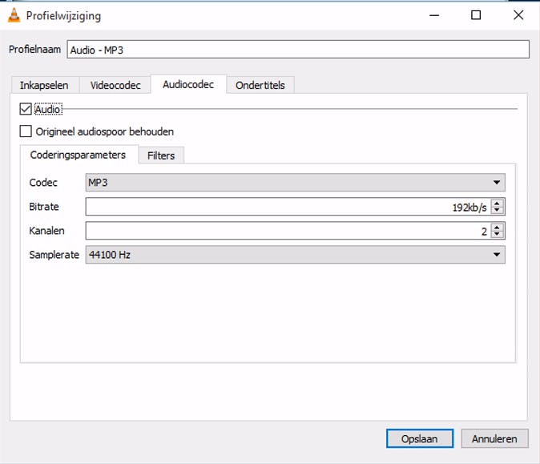
Task: Enable Origineel audiospoor behouden checkbox
Action: 26,131
